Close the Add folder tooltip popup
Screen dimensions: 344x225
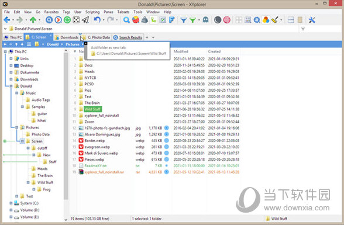(86, 43)
